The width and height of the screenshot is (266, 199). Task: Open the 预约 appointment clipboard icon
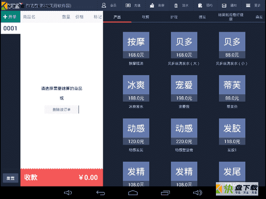[x=200, y=5]
